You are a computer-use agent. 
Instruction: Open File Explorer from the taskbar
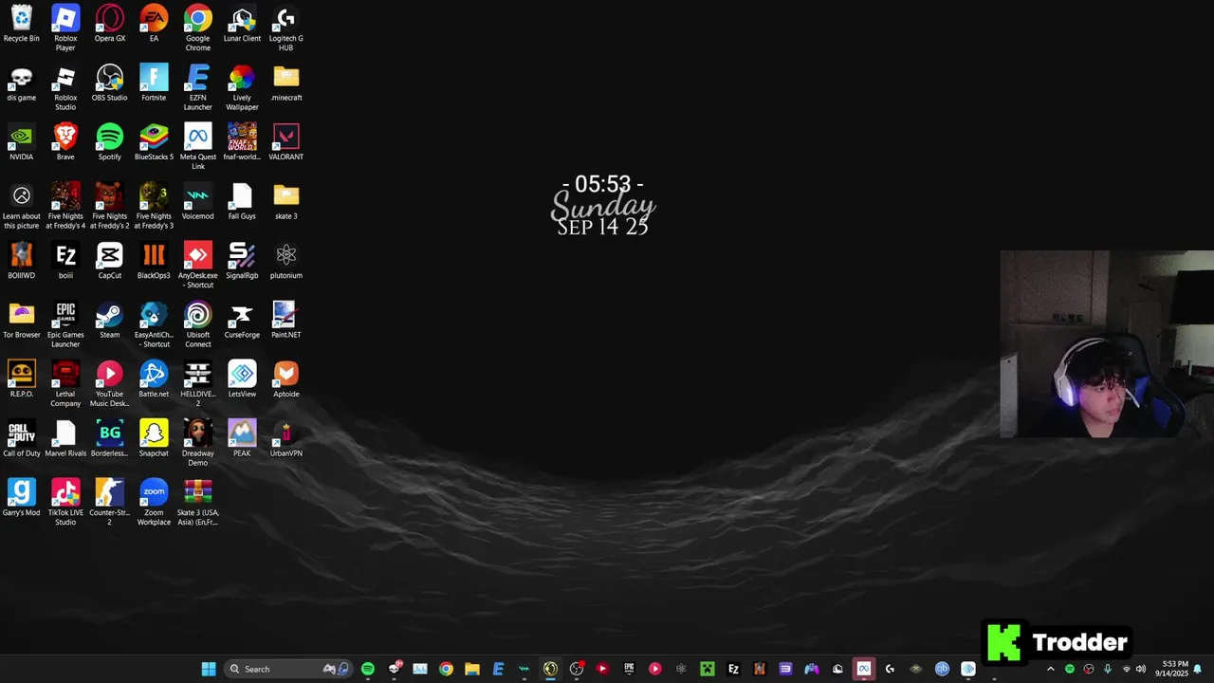tap(472, 669)
